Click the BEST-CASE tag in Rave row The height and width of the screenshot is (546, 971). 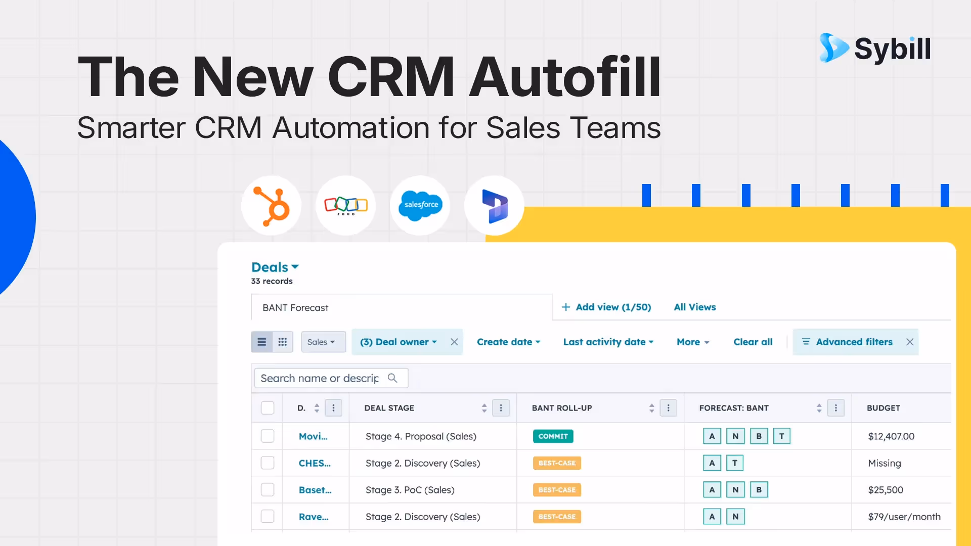coord(557,516)
